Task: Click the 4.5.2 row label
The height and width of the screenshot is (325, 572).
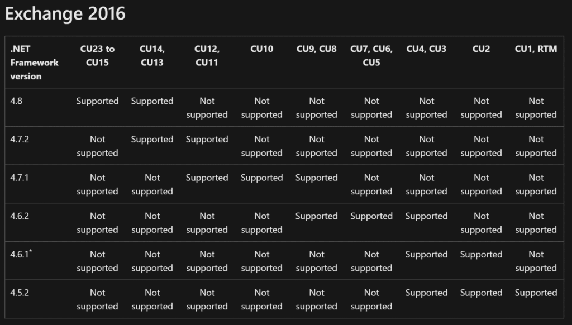Action: 20,293
